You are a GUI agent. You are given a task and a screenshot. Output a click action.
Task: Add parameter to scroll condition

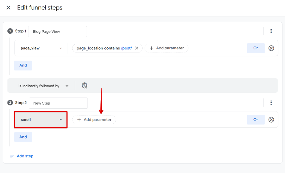pos(94,120)
